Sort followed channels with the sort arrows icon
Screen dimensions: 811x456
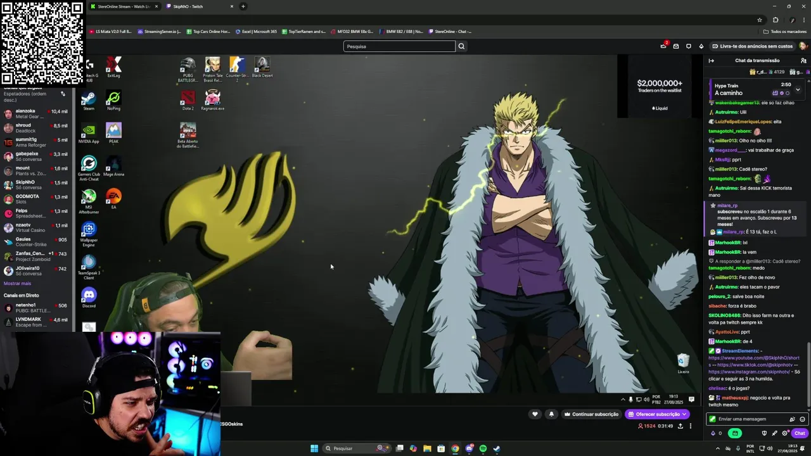(63, 94)
